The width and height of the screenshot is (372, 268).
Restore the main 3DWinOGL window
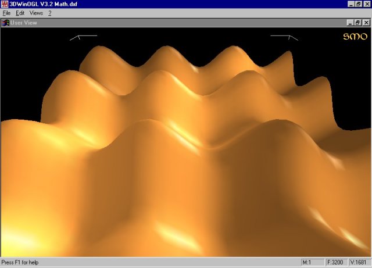tap(359, 4)
